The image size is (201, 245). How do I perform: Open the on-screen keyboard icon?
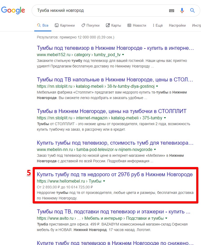(171, 11)
